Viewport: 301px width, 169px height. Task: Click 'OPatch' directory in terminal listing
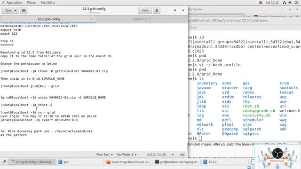point(204,134)
